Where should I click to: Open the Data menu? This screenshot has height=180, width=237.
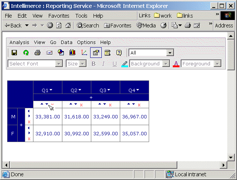(66, 42)
